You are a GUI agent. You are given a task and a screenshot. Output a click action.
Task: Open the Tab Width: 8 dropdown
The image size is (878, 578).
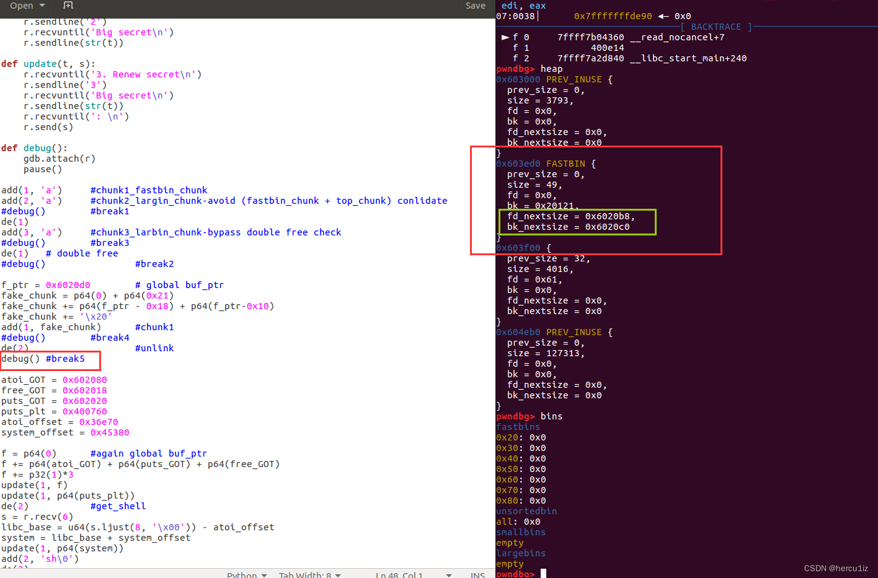pos(309,574)
